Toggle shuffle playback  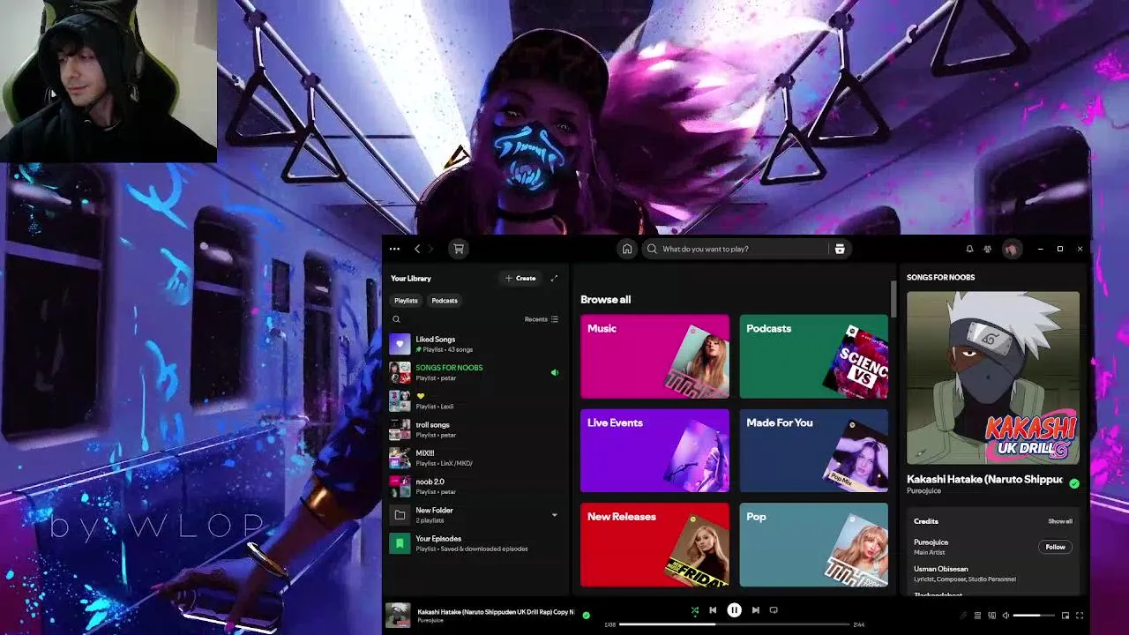pyautogui.click(x=694, y=609)
